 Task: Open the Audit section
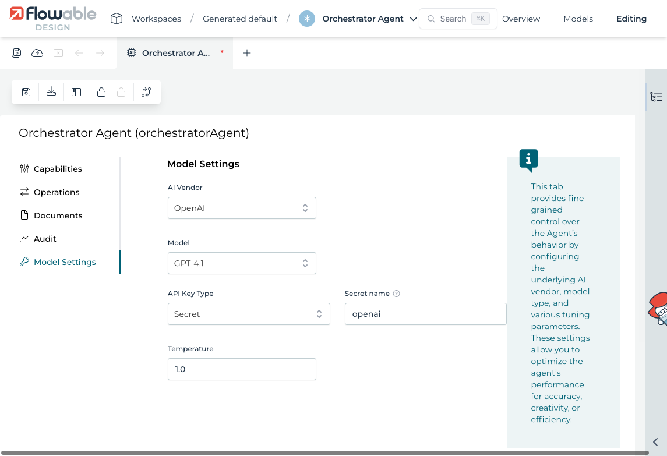(x=45, y=239)
